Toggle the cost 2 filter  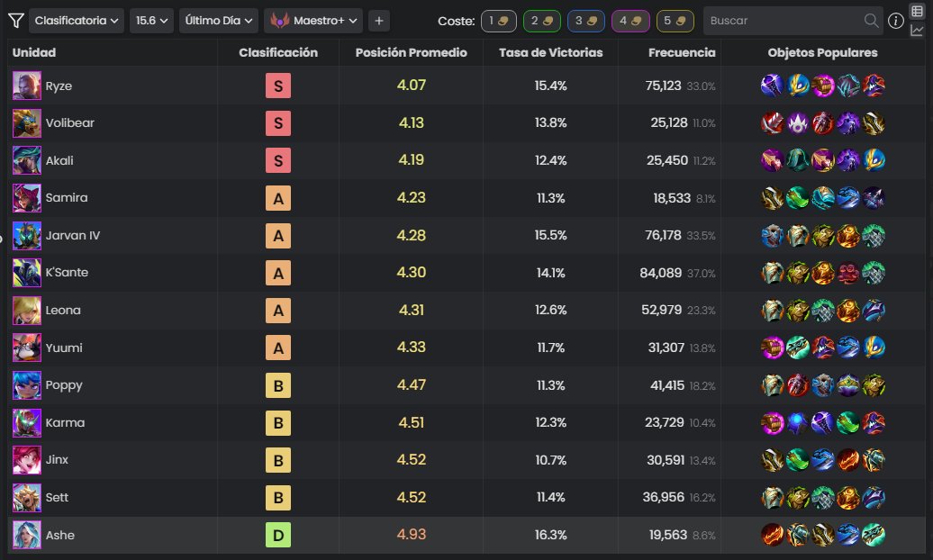[542, 21]
